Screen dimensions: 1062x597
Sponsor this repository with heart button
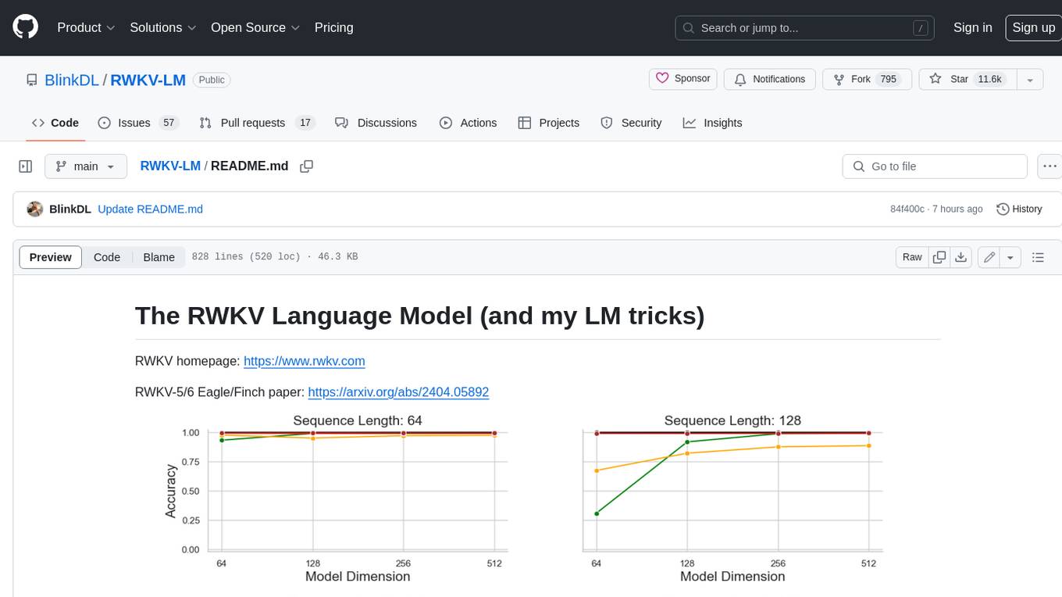pyautogui.click(x=682, y=79)
